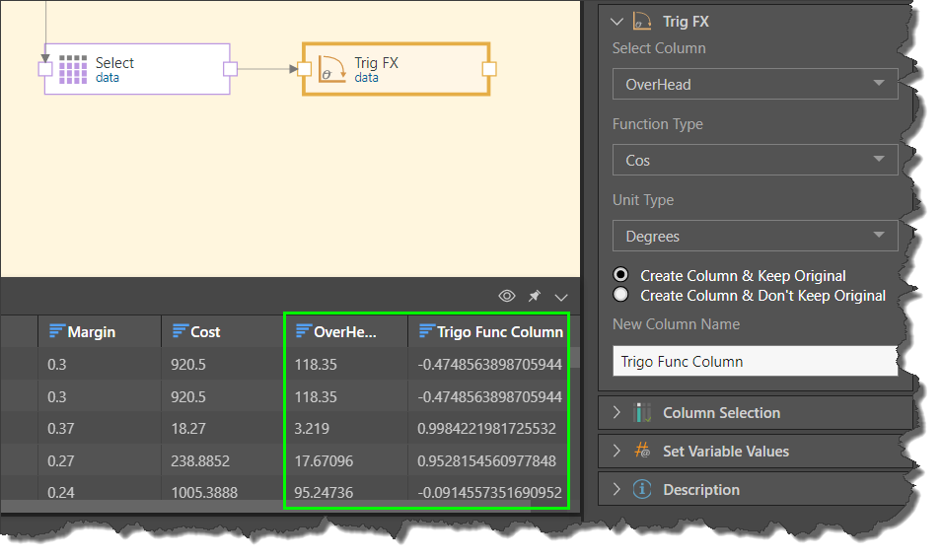Screen dimensions: 942x560
Task: Expand the Column Selection section
Action: tap(617, 413)
